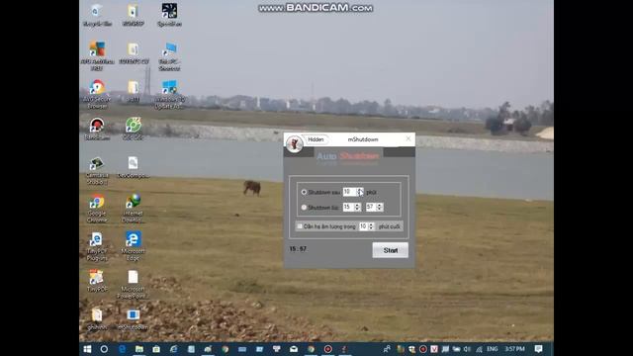Open the Google Chrome desktop icon
The width and height of the screenshot is (633, 356).
[97, 208]
